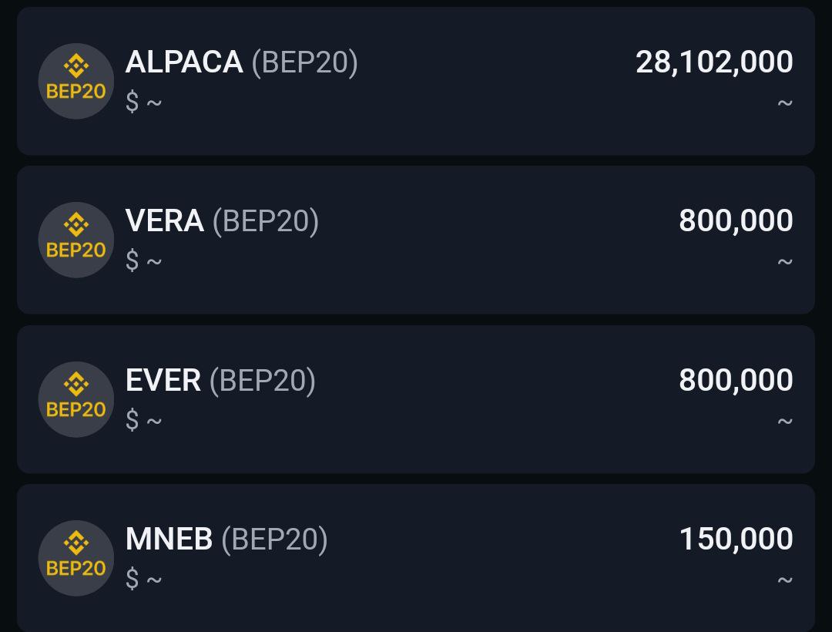Click the dollar value under VERA
This screenshot has width=832, height=632.
144,261
